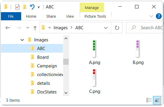Screen dimensions: 164x107
Task: Go up one folder level
Action: 35,28
